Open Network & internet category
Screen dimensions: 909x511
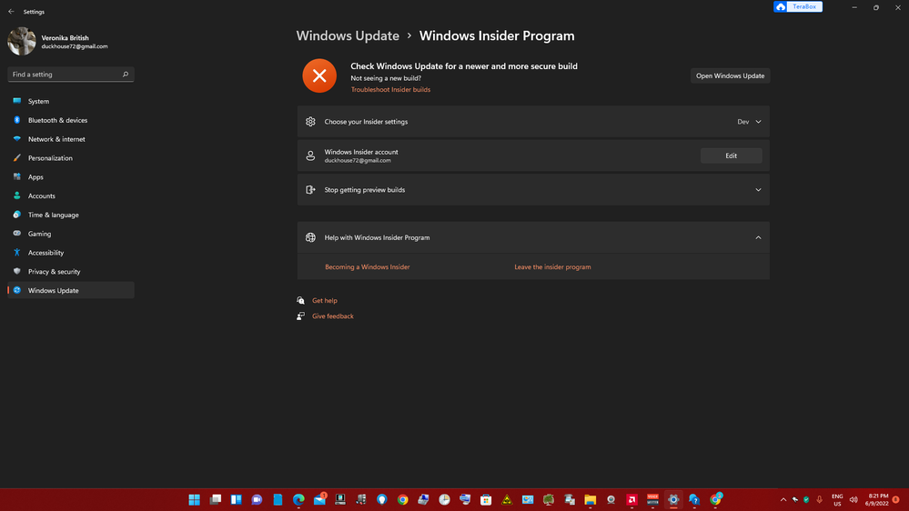tap(71, 139)
